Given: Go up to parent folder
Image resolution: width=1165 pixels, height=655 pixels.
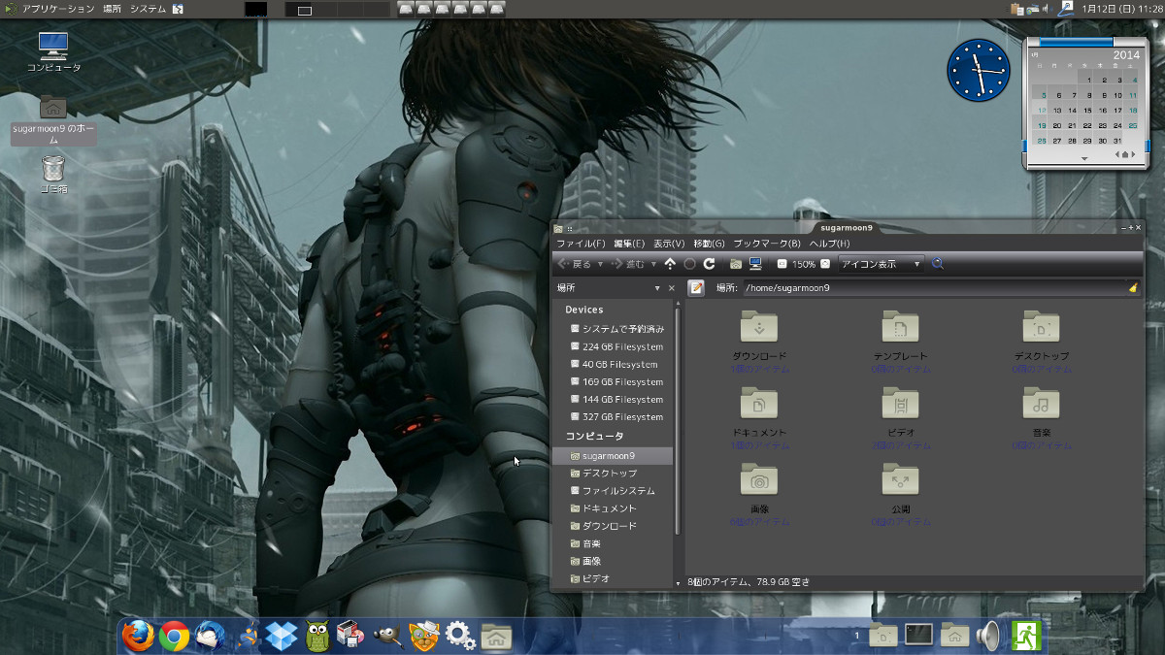Looking at the screenshot, I should [670, 264].
